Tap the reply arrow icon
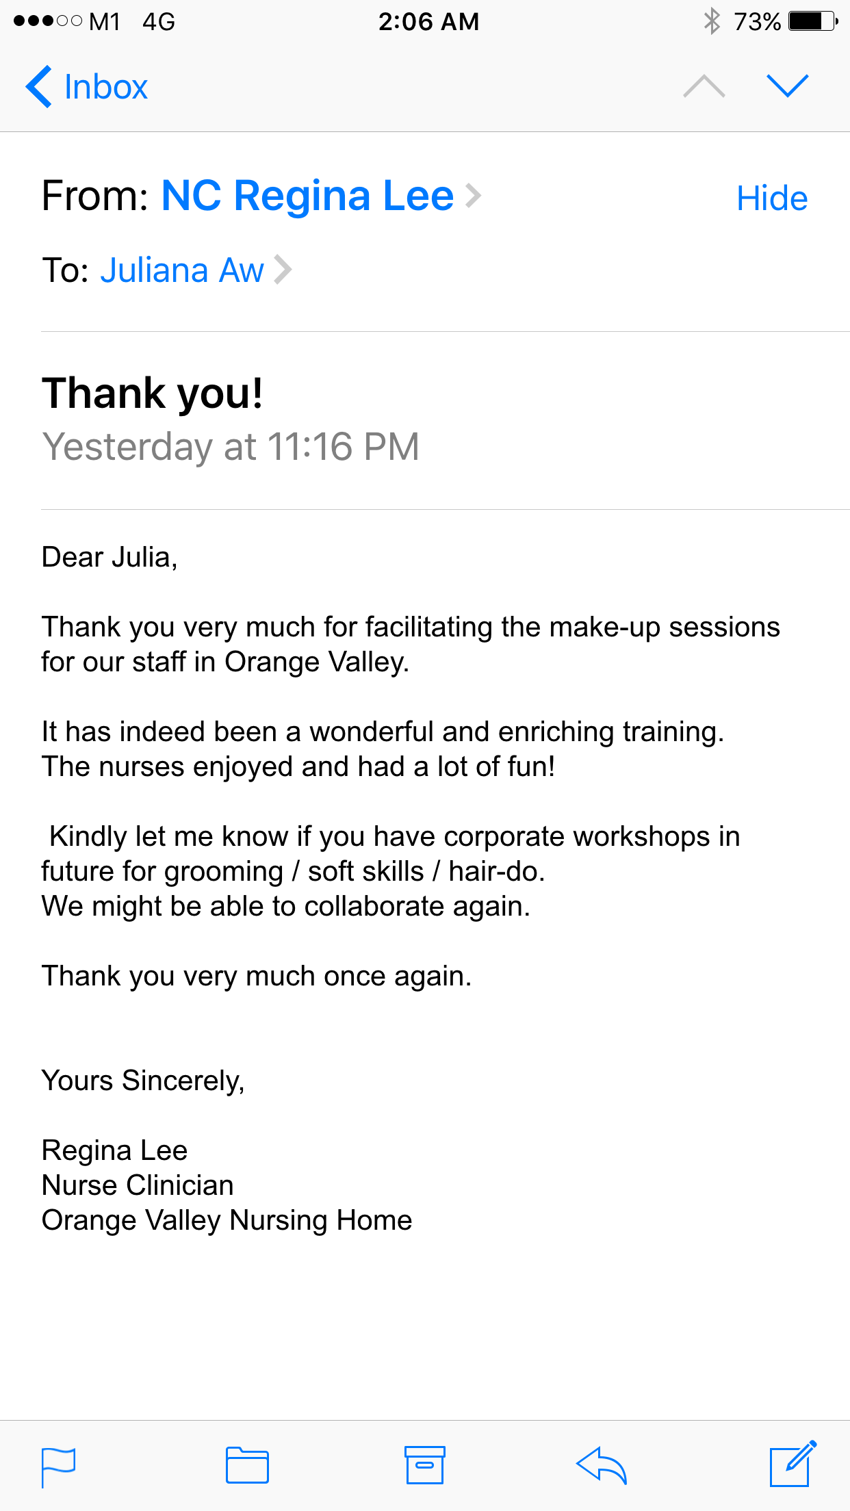The height and width of the screenshot is (1511, 850). [x=602, y=1466]
